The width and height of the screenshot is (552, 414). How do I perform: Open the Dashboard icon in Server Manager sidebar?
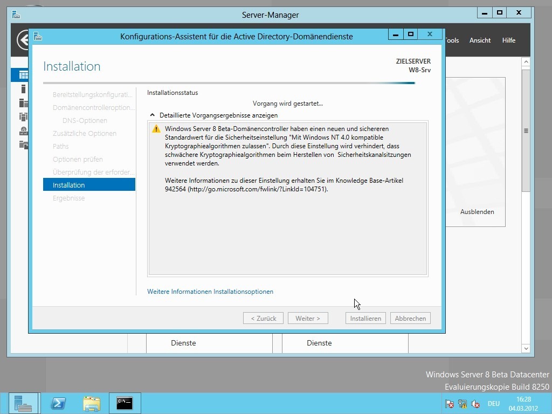pos(23,75)
